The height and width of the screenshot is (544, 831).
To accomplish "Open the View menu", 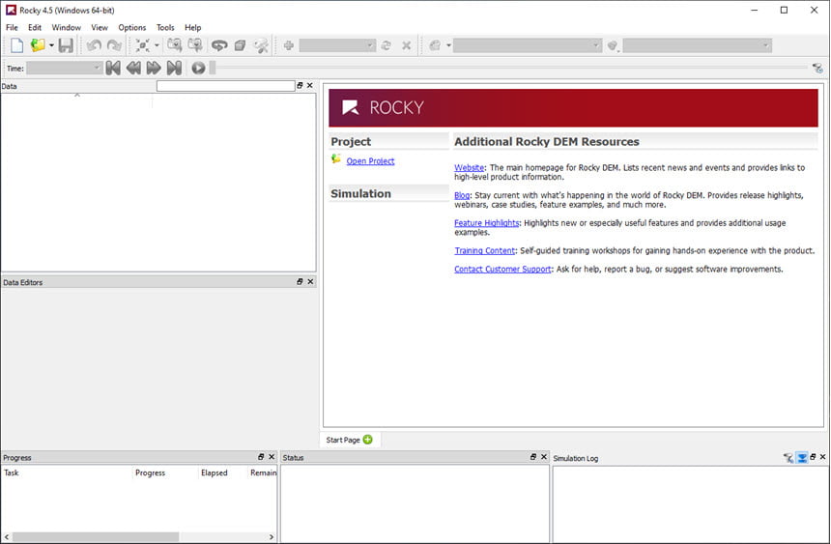I will pyautogui.click(x=100, y=28).
